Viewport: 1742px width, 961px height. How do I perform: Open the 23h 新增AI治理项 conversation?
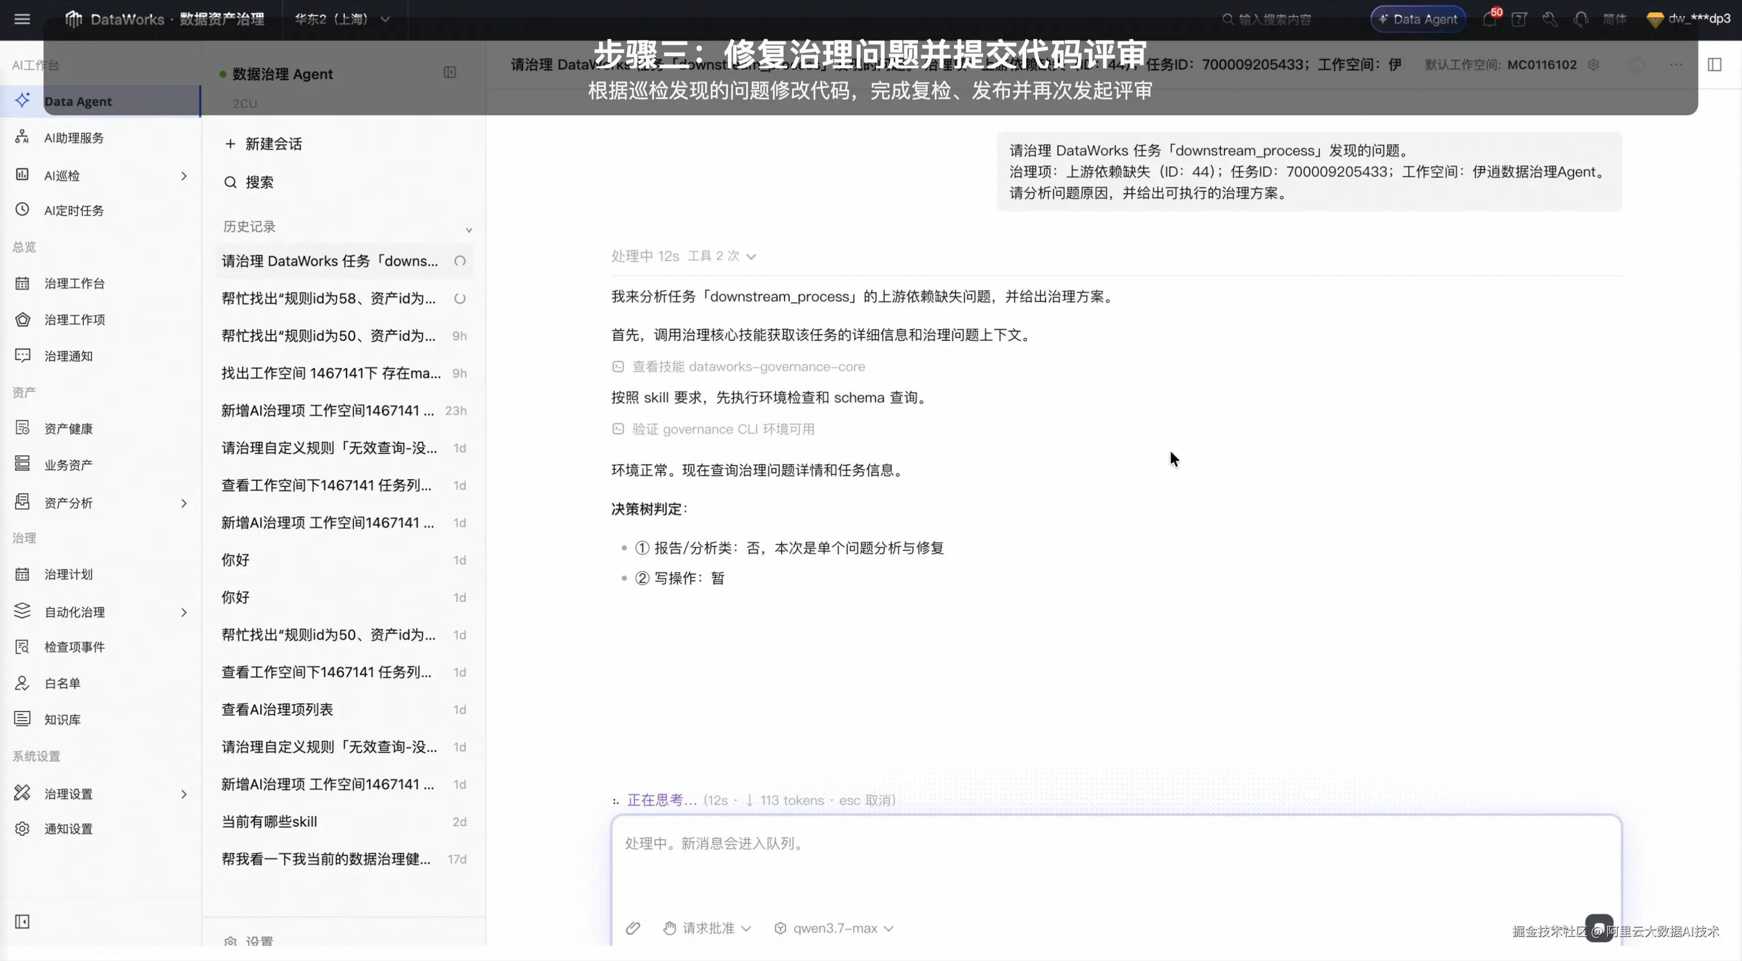(344, 410)
